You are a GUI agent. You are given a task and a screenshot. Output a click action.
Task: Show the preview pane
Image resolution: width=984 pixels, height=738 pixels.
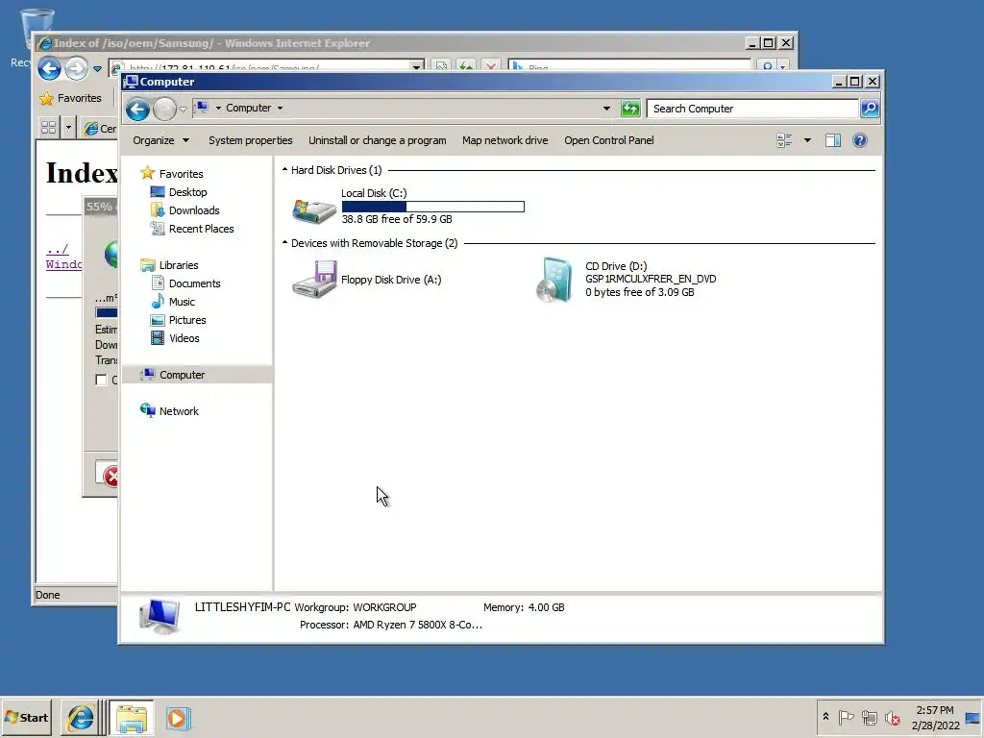(x=833, y=140)
